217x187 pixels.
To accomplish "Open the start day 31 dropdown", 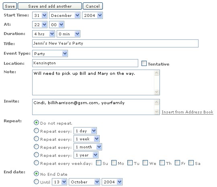I will [x=40, y=15].
